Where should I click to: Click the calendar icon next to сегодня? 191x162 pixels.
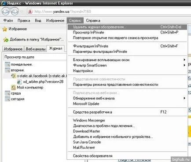[7, 99]
